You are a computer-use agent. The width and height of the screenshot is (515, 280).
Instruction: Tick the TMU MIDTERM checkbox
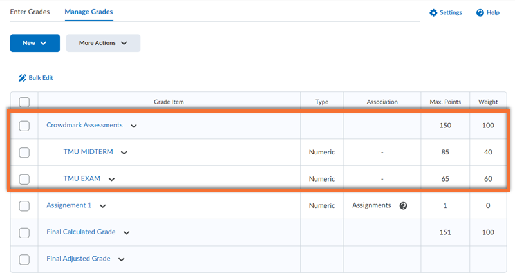pyautogui.click(x=24, y=153)
